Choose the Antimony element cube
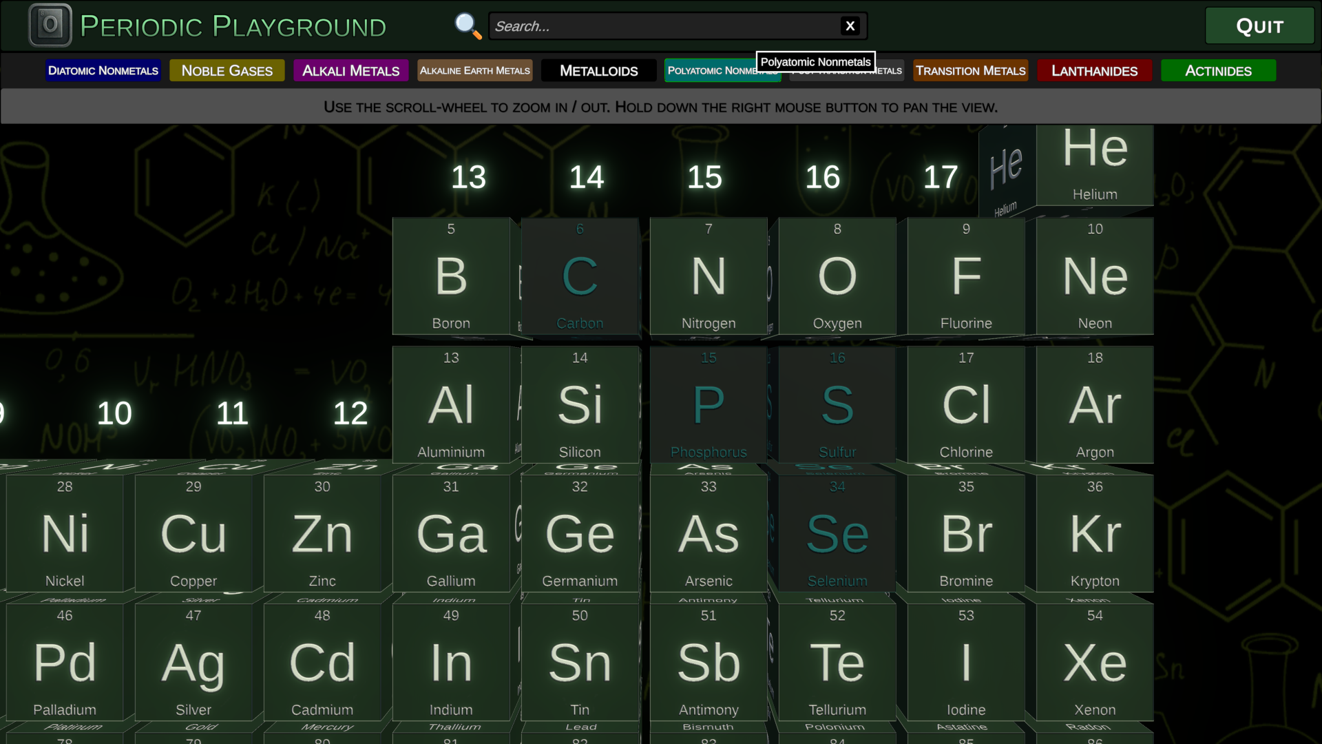 (x=709, y=663)
